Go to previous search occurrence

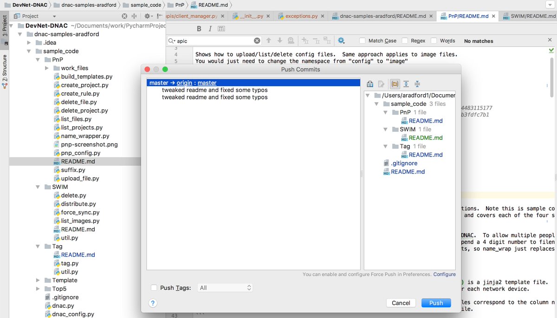[269, 41]
